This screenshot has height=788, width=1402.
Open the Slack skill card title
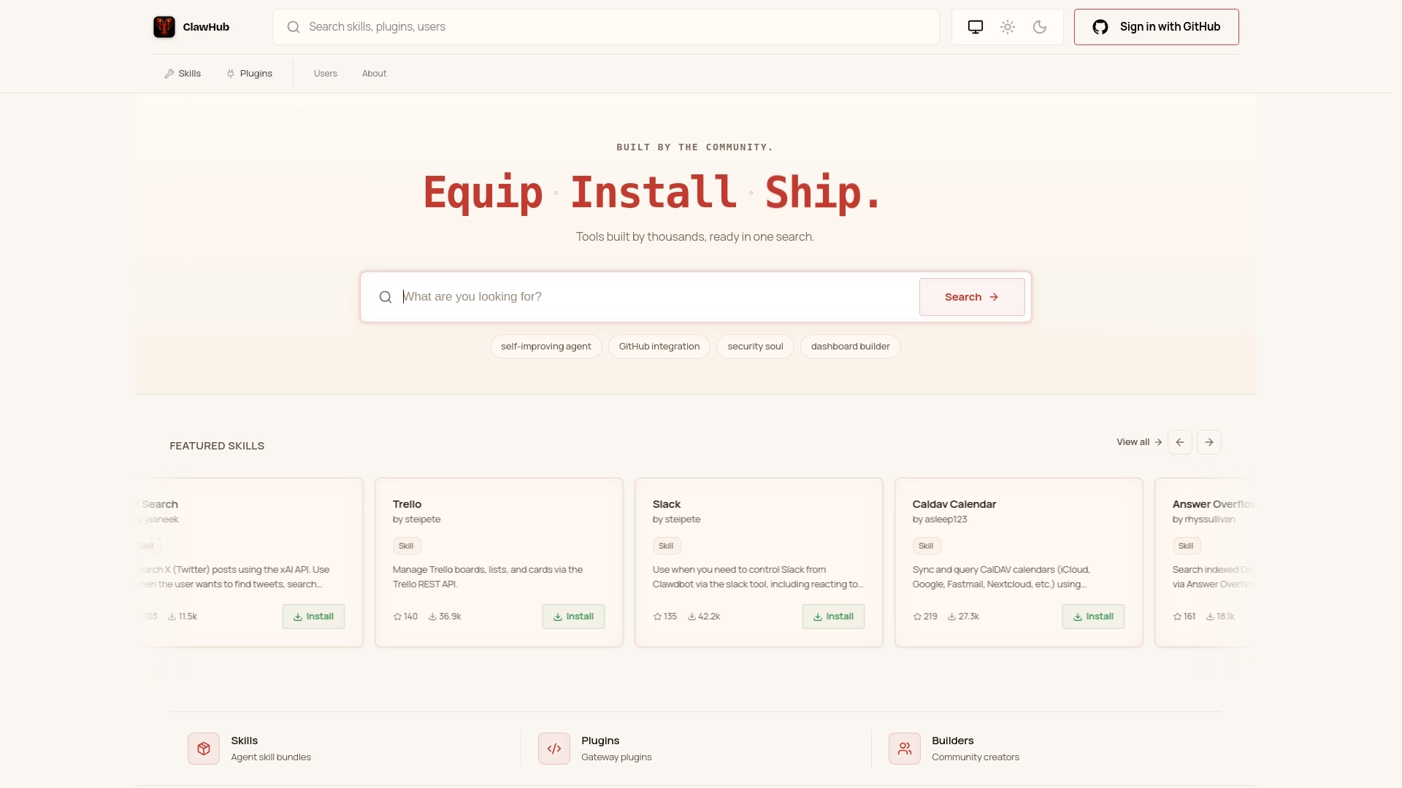pos(667,504)
